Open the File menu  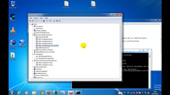click(x=31, y=18)
